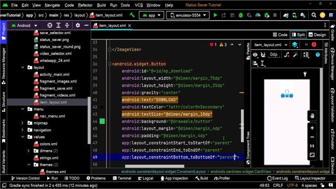The image size is (336, 189).
Task: Open the Build menu
Action: (101, 5)
